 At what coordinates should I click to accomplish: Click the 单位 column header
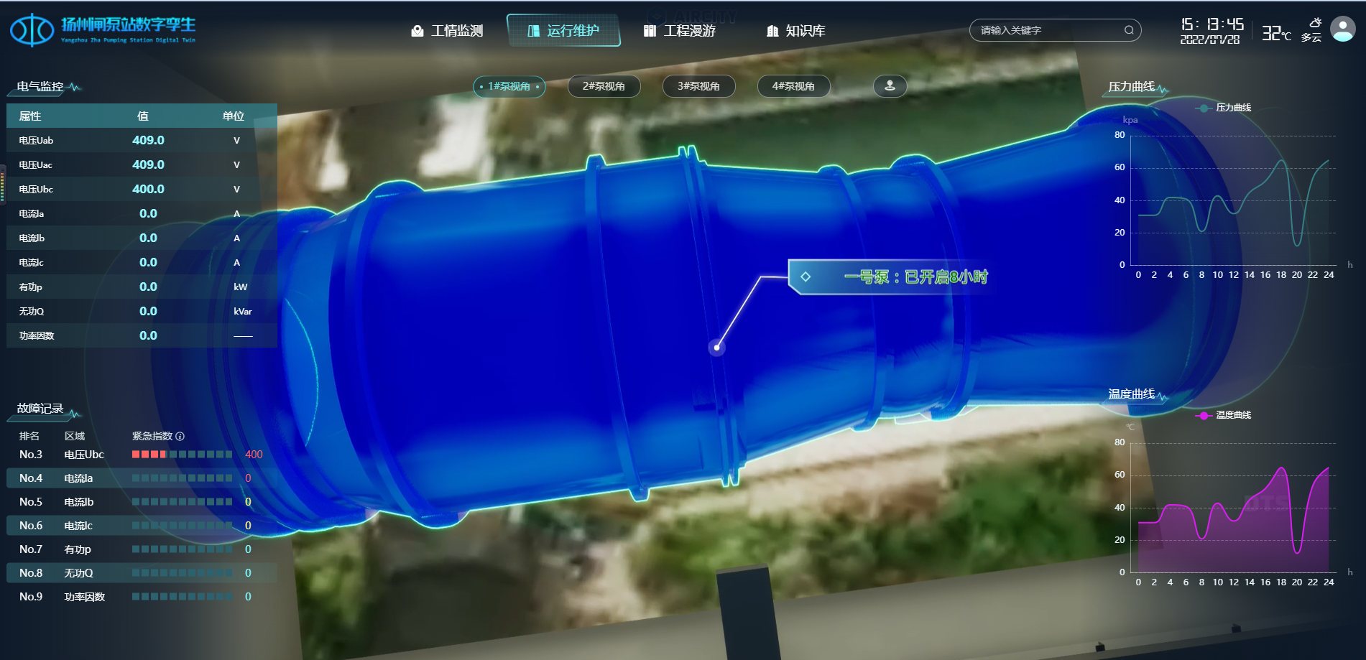tap(234, 116)
